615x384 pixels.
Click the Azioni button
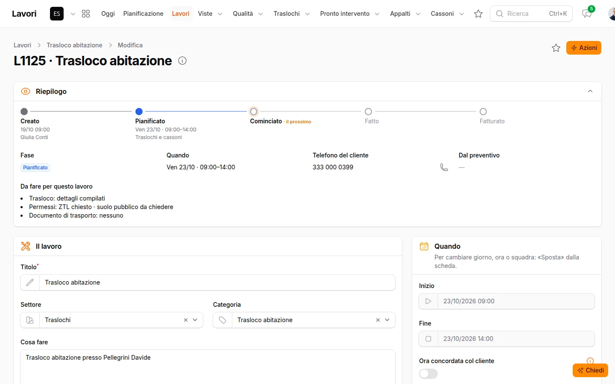pos(584,48)
